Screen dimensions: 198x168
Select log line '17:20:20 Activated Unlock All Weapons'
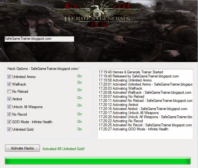tap(146, 117)
